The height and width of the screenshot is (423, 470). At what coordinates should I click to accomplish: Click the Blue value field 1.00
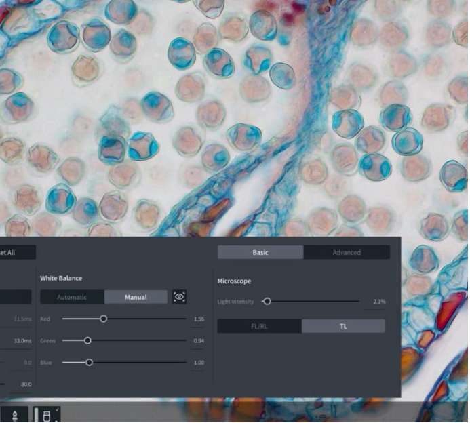tap(199, 363)
